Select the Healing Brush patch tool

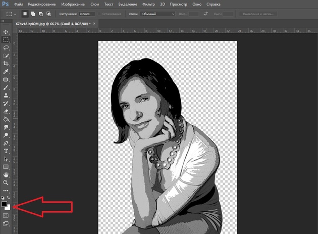(6, 80)
